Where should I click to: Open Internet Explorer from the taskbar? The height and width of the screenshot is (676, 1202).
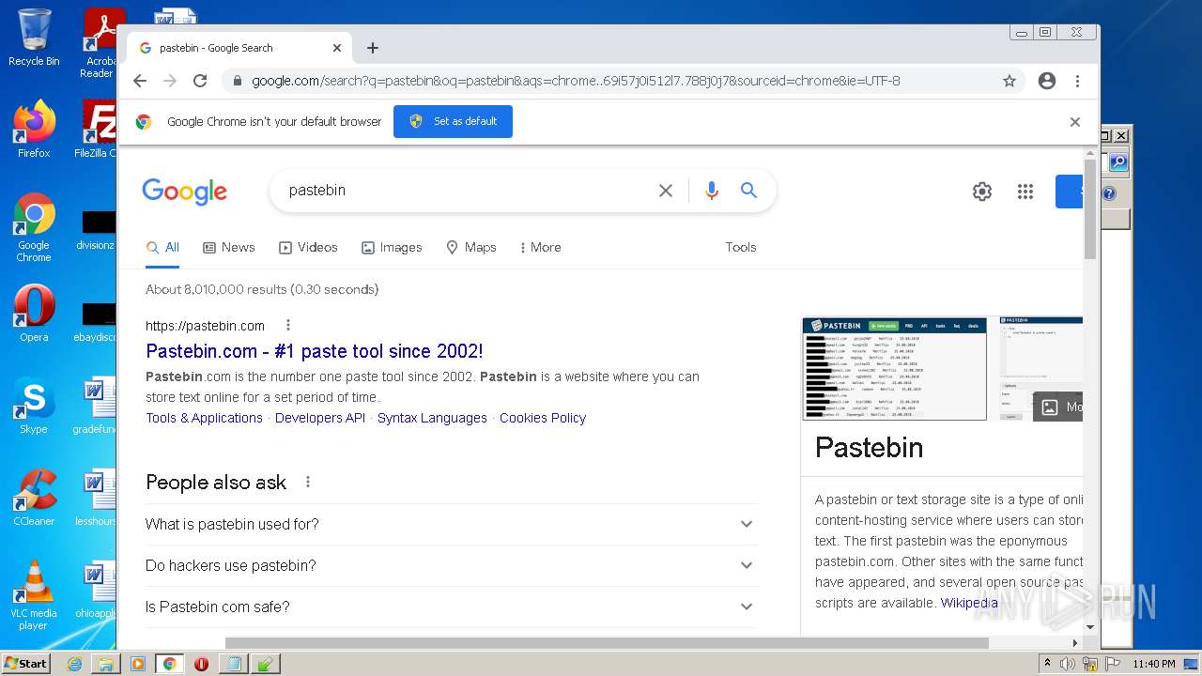tap(74, 664)
